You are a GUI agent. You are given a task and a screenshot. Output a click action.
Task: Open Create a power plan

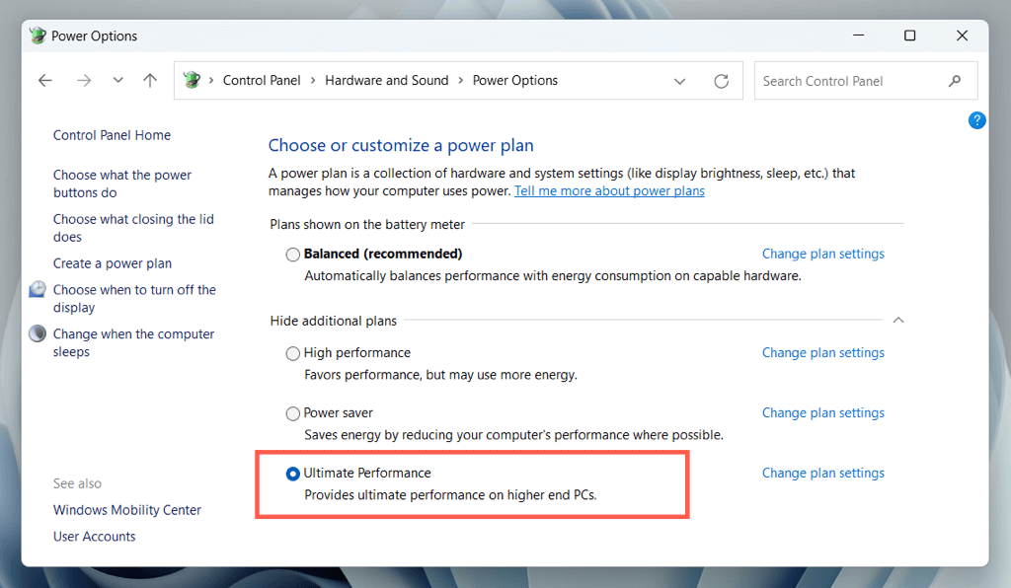[x=113, y=263]
